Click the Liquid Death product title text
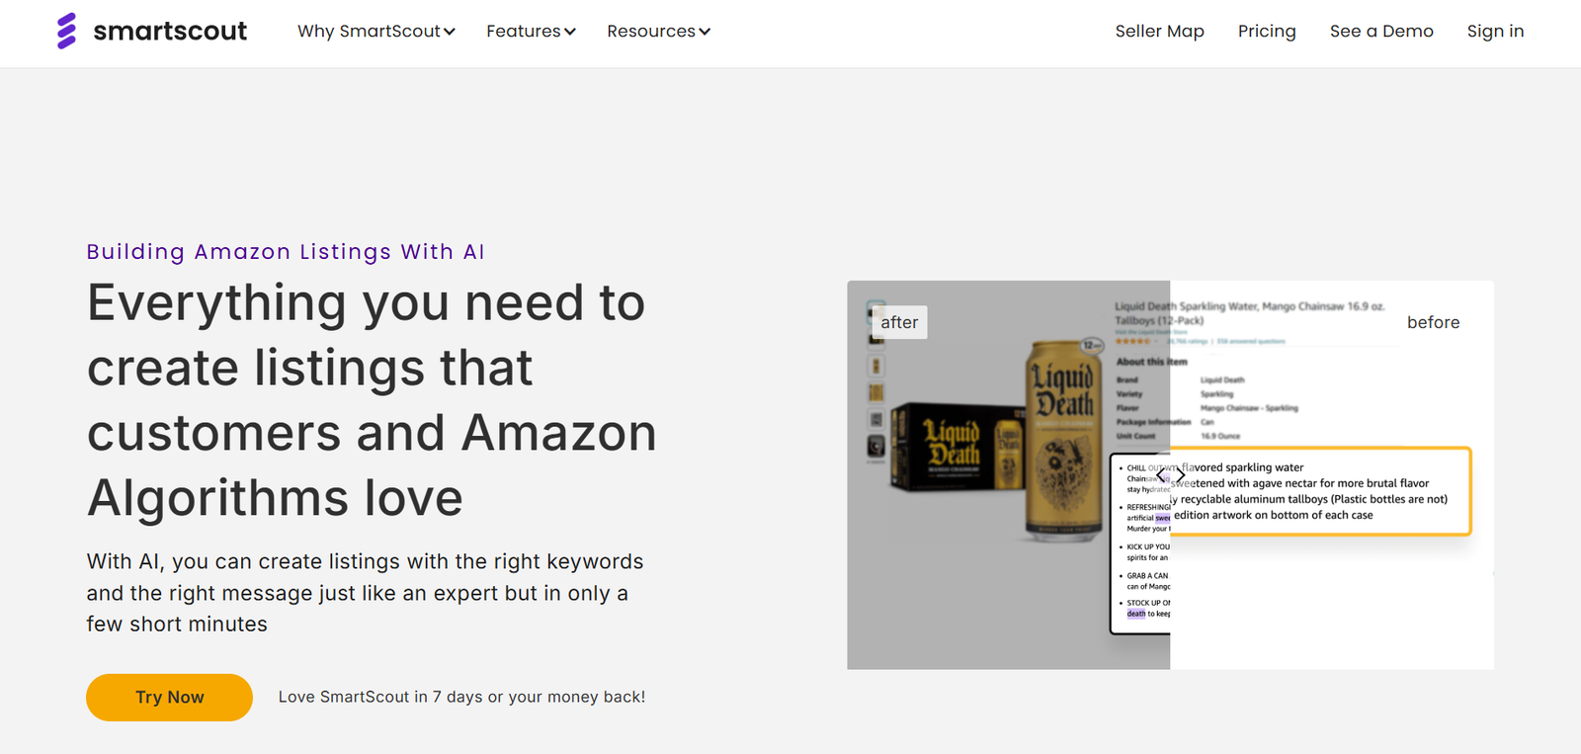The image size is (1581, 754). (x=1249, y=313)
